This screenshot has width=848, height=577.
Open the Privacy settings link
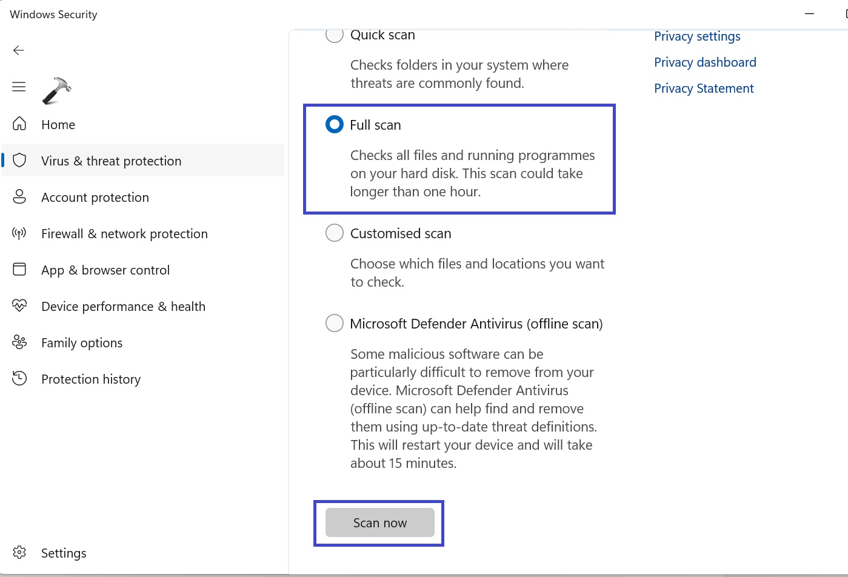pos(697,36)
